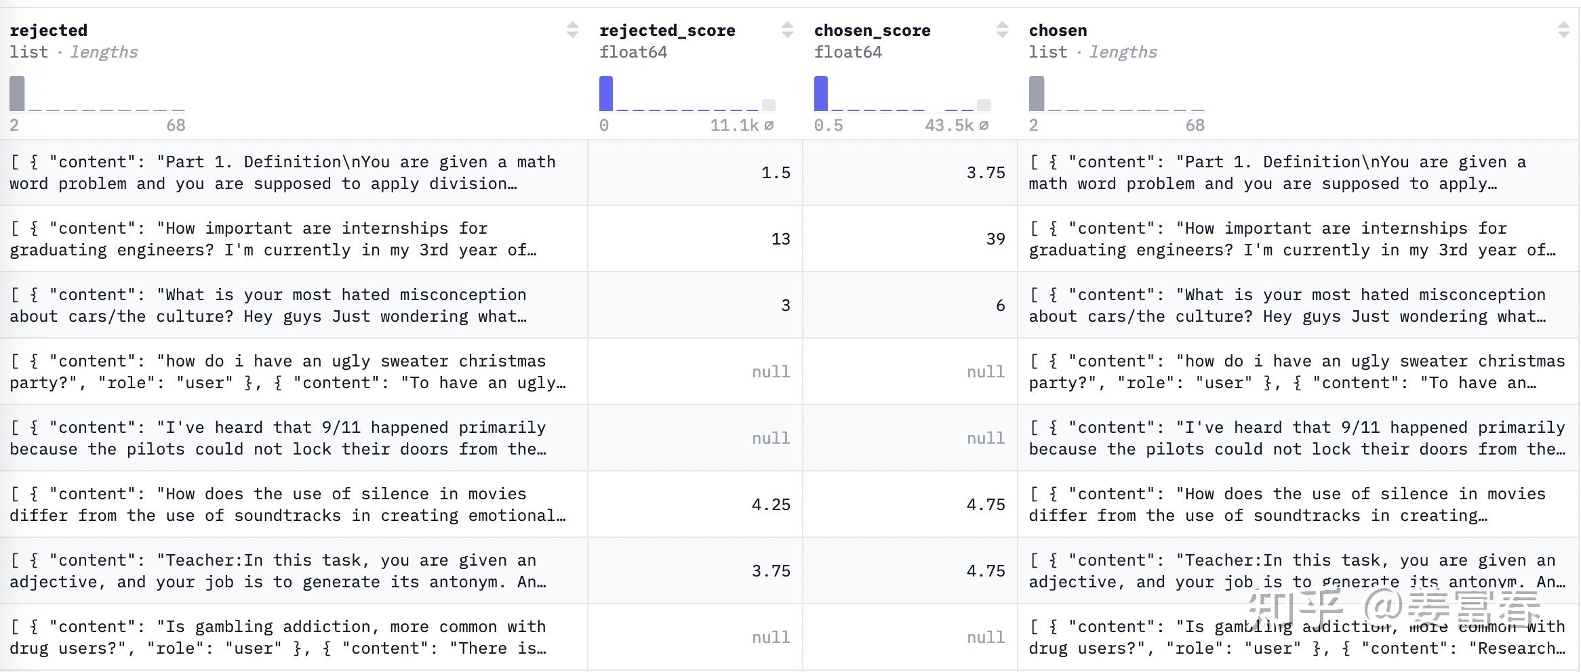Sort by rejected_score column arrows

pyautogui.click(x=787, y=30)
